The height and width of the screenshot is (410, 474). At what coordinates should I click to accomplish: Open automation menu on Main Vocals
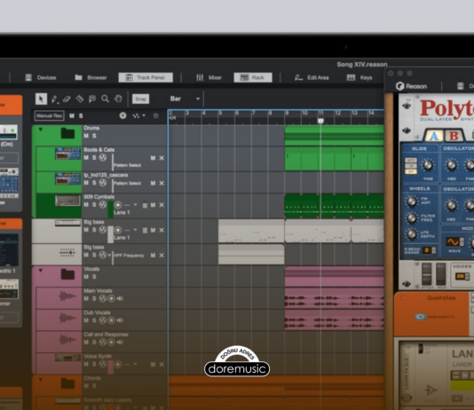(x=103, y=298)
